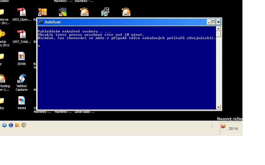Open the STUDIO shortcut icon
The width and height of the screenshot is (265, 165).
click(63, 12)
